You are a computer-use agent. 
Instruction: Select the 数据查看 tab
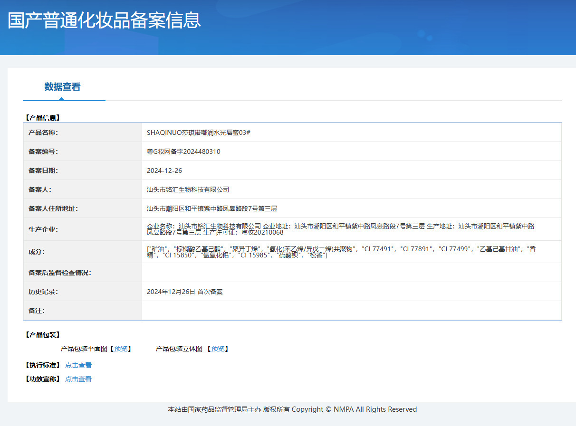(62, 87)
